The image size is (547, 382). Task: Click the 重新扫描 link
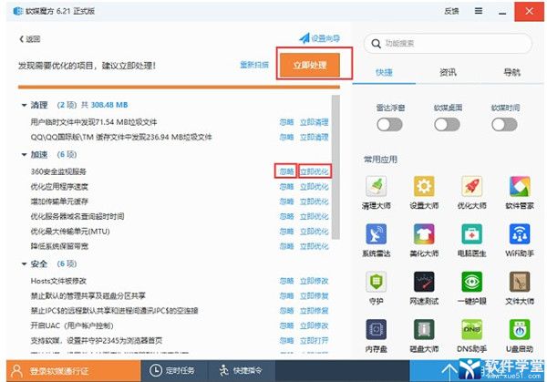click(254, 65)
